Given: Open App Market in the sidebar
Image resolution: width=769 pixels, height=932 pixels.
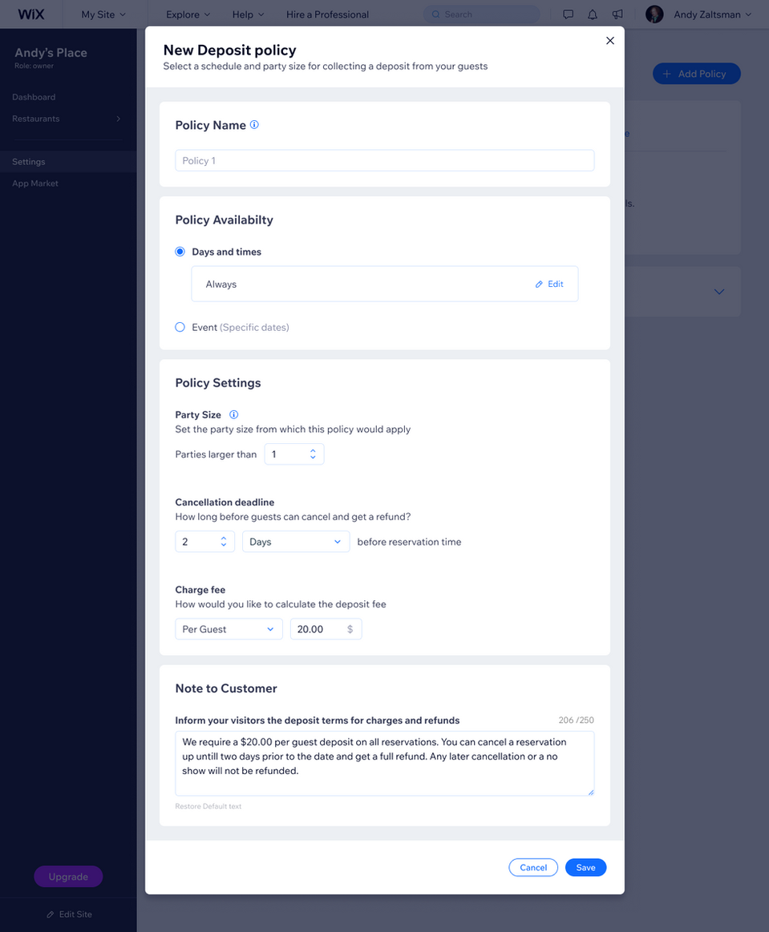Looking at the screenshot, I should (35, 183).
